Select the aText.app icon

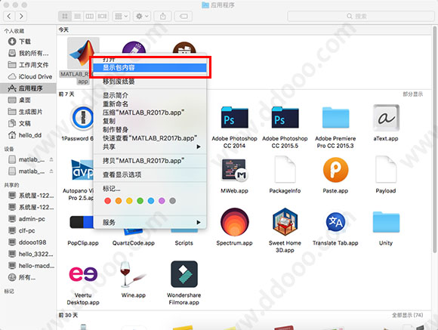tap(386, 118)
